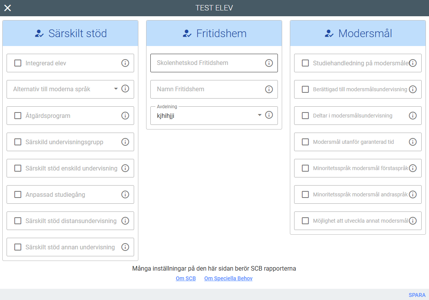Image resolution: width=429 pixels, height=300 pixels.
Task: Enable the Integrerad elev checkbox
Action: point(18,63)
